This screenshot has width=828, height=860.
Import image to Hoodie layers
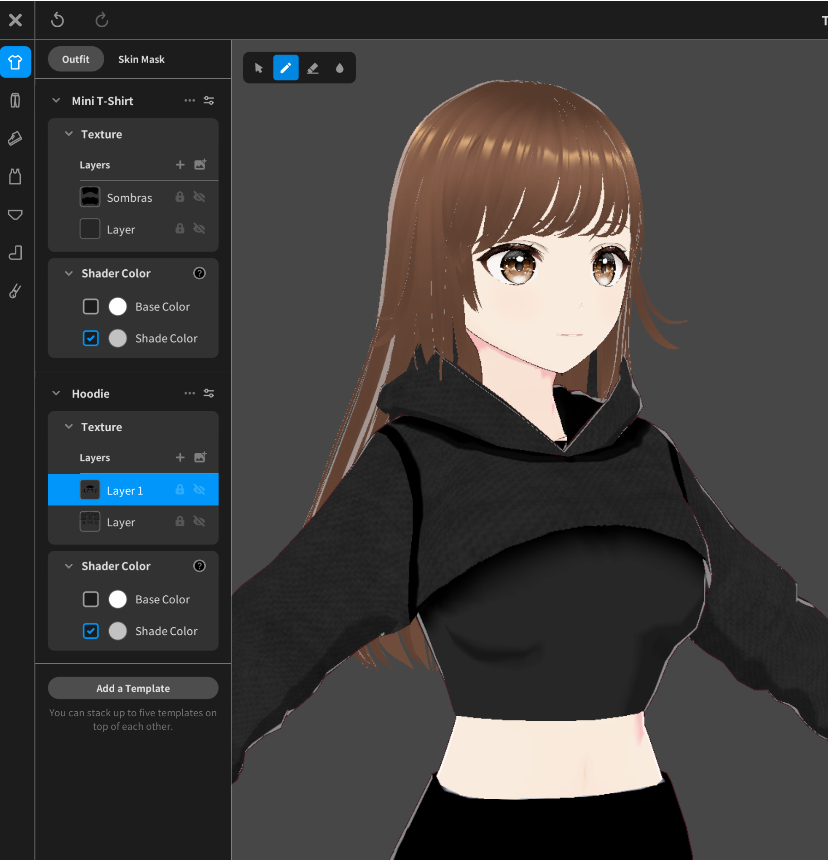pos(200,457)
